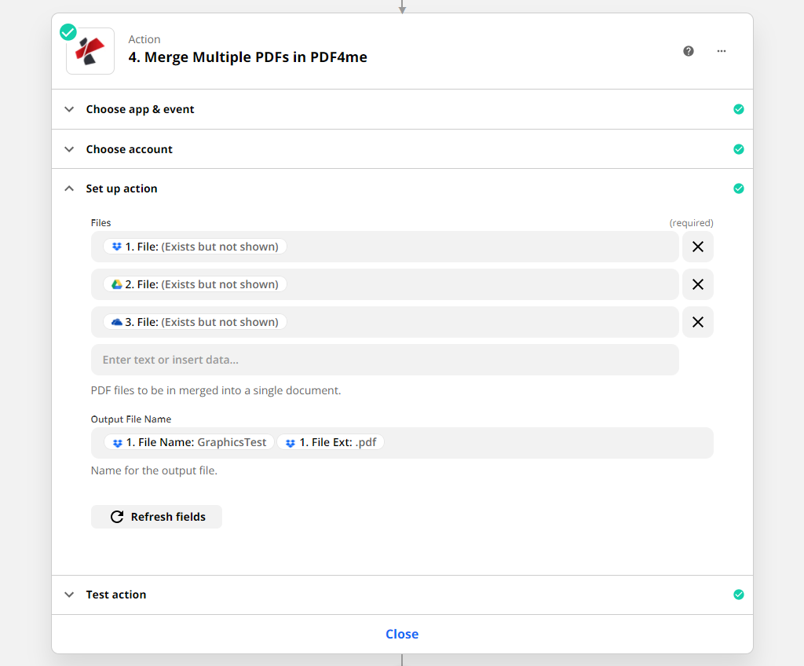Open the help question mark icon

pyautogui.click(x=689, y=51)
